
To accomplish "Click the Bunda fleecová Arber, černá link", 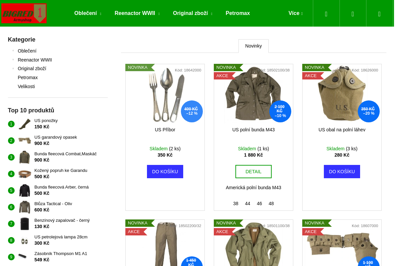I will coord(62,187).
